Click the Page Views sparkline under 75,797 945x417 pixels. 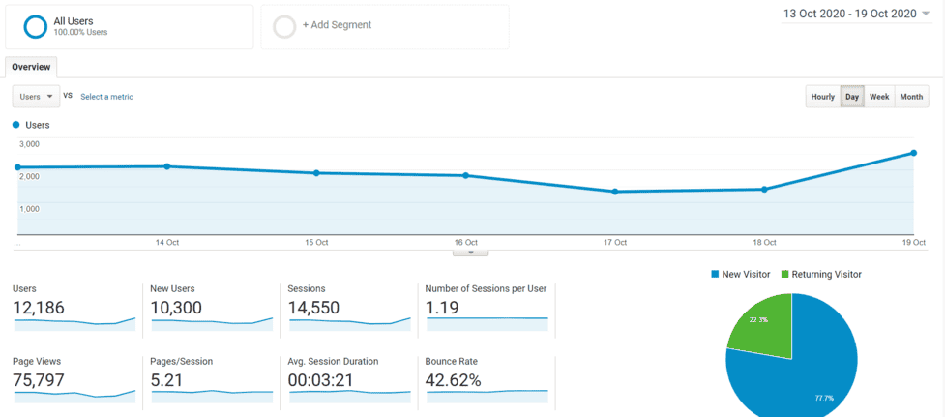click(x=74, y=396)
